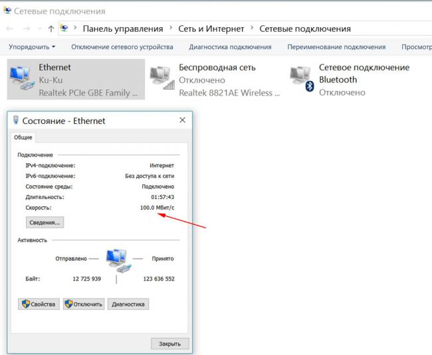The image size is (432, 355).
Task: Open the Сведения... details button
Action: tap(45, 223)
